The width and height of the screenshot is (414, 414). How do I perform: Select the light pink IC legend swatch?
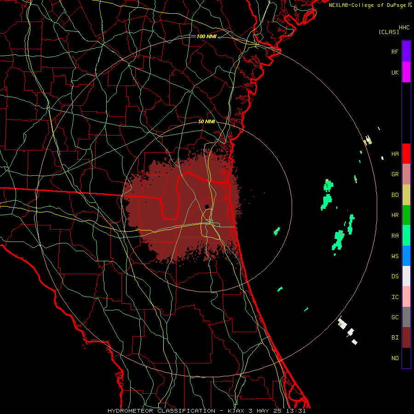pyautogui.click(x=406, y=297)
